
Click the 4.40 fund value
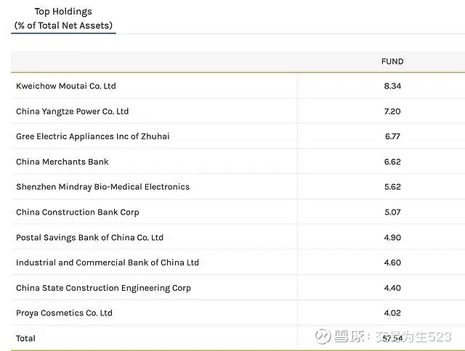pyautogui.click(x=392, y=288)
